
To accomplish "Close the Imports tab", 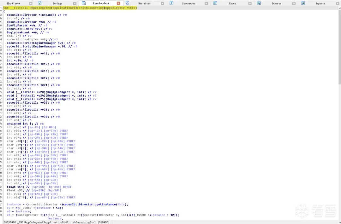I will click(294, 3).
